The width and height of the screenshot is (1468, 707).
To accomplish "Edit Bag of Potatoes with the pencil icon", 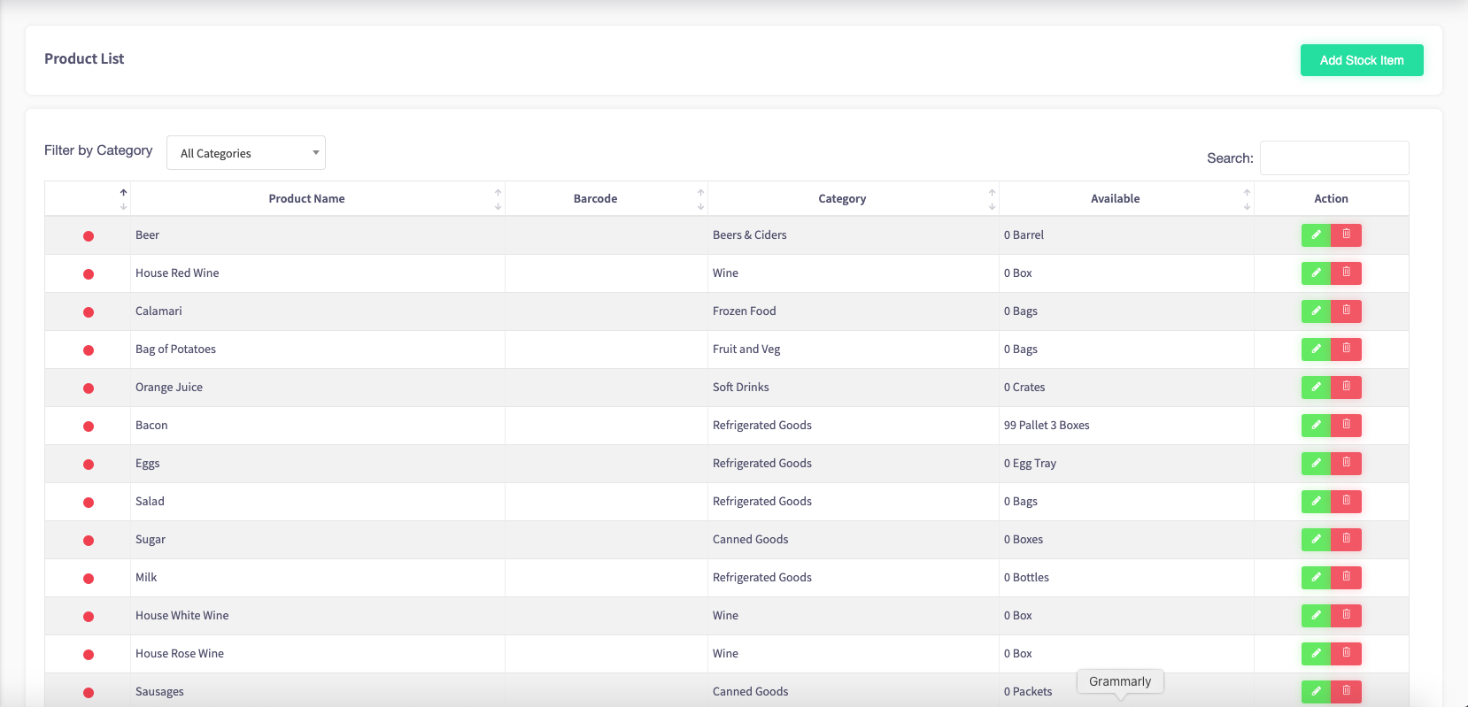I will tap(1316, 349).
